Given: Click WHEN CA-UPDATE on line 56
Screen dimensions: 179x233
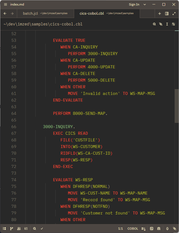Looking at the screenshot, I should 78,60.
